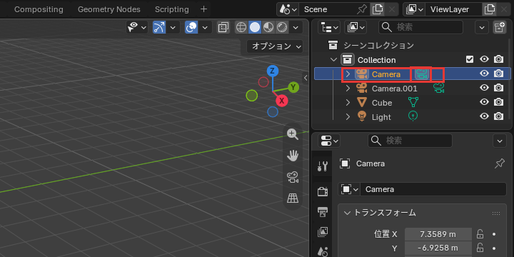This screenshot has width=514, height=257.
Task: Switch to rendered shading mode
Action: click(x=281, y=28)
